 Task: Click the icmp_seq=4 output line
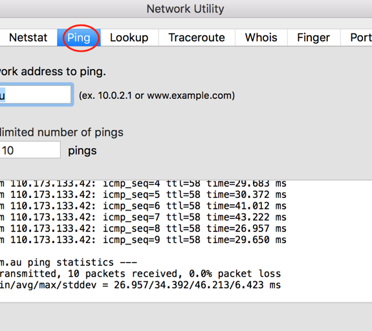click(143, 184)
